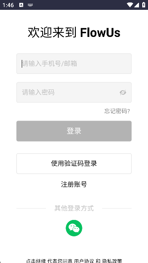Screen dimensions: 148x263
Task: Choose 使用验证码登录 verification code login
Action: click(74, 164)
